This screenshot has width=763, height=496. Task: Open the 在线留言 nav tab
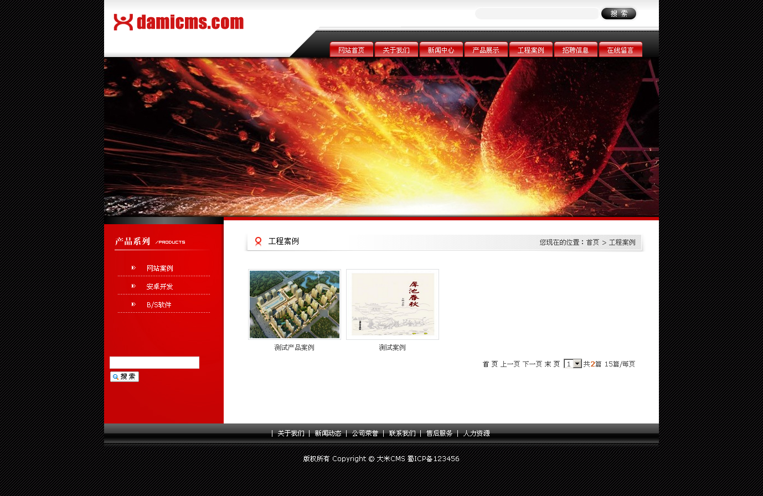pyautogui.click(x=621, y=50)
